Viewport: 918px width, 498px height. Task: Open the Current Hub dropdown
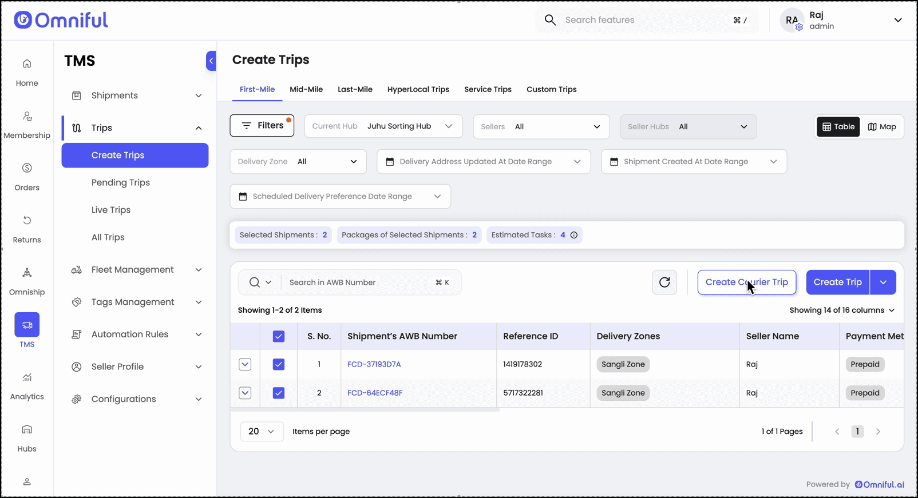[x=382, y=126]
